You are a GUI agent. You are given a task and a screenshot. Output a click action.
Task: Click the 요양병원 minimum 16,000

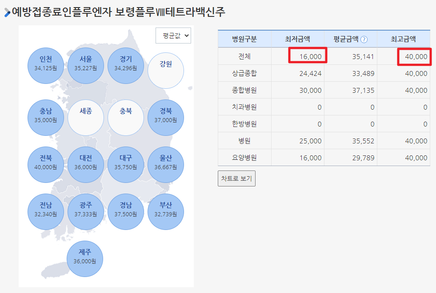coord(310,158)
